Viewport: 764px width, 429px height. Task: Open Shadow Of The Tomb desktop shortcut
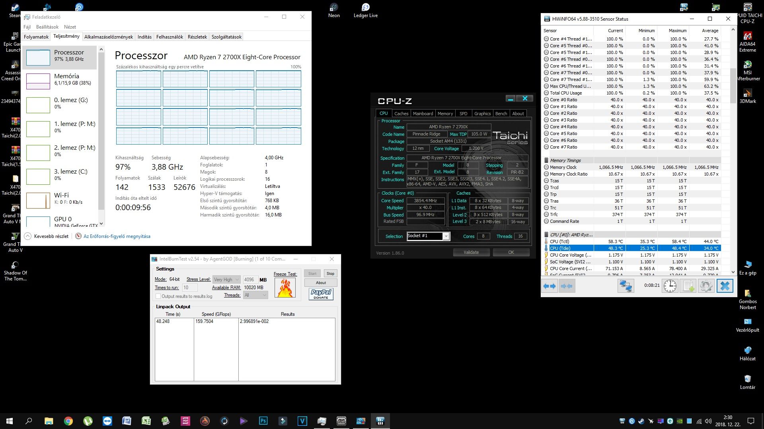pyautogui.click(x=15, y=271)
